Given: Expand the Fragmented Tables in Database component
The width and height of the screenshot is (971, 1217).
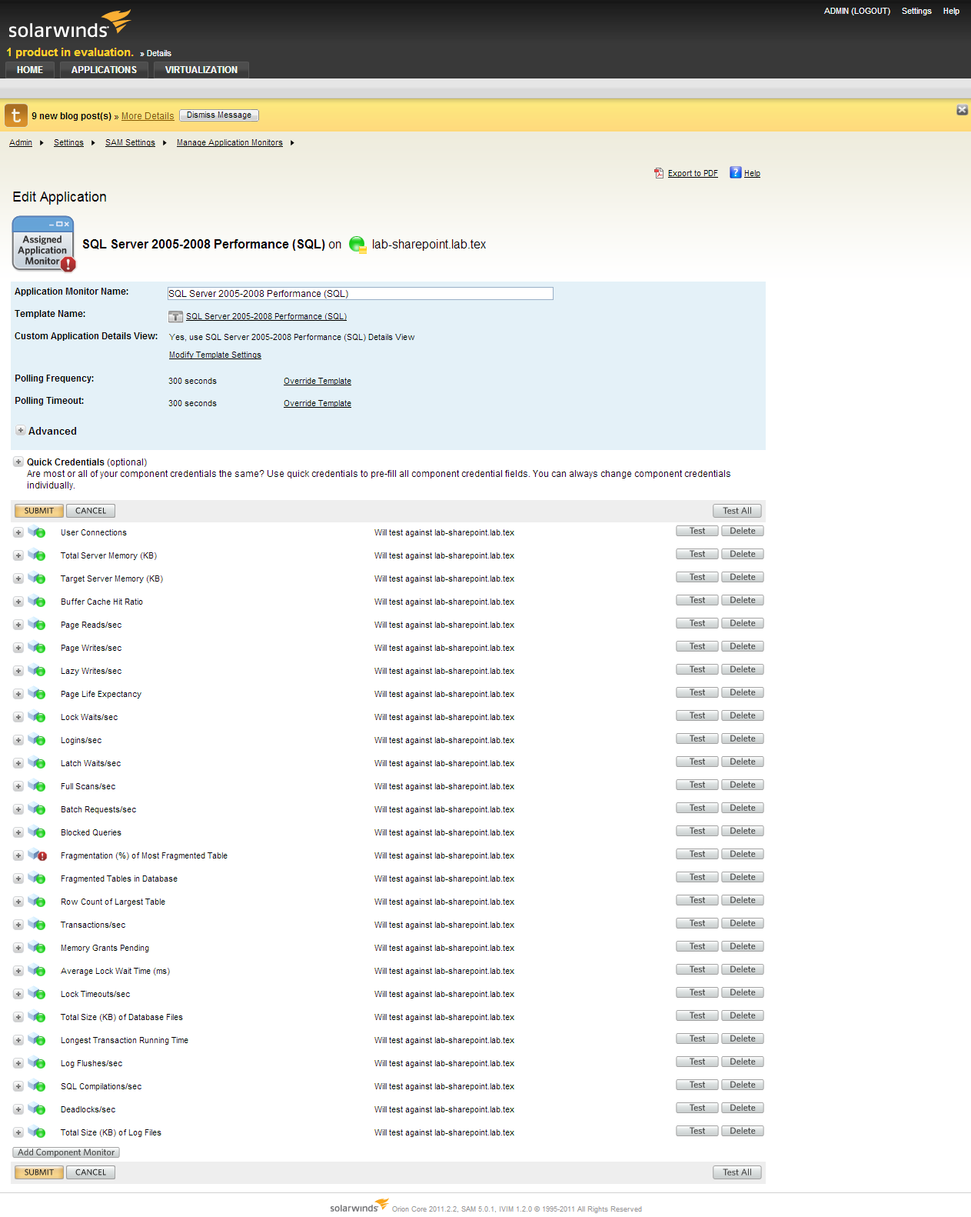Looking at the screenshot, I should point(18,879).
